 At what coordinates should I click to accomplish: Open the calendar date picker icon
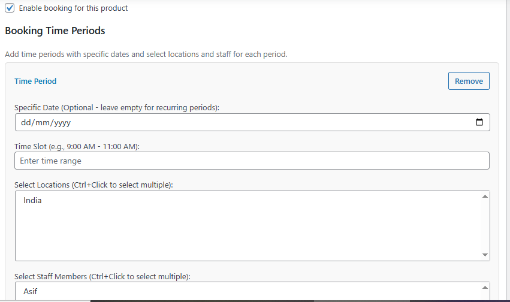479,122
